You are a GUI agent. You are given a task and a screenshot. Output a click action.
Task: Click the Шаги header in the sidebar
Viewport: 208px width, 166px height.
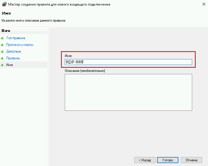[6, 31]
